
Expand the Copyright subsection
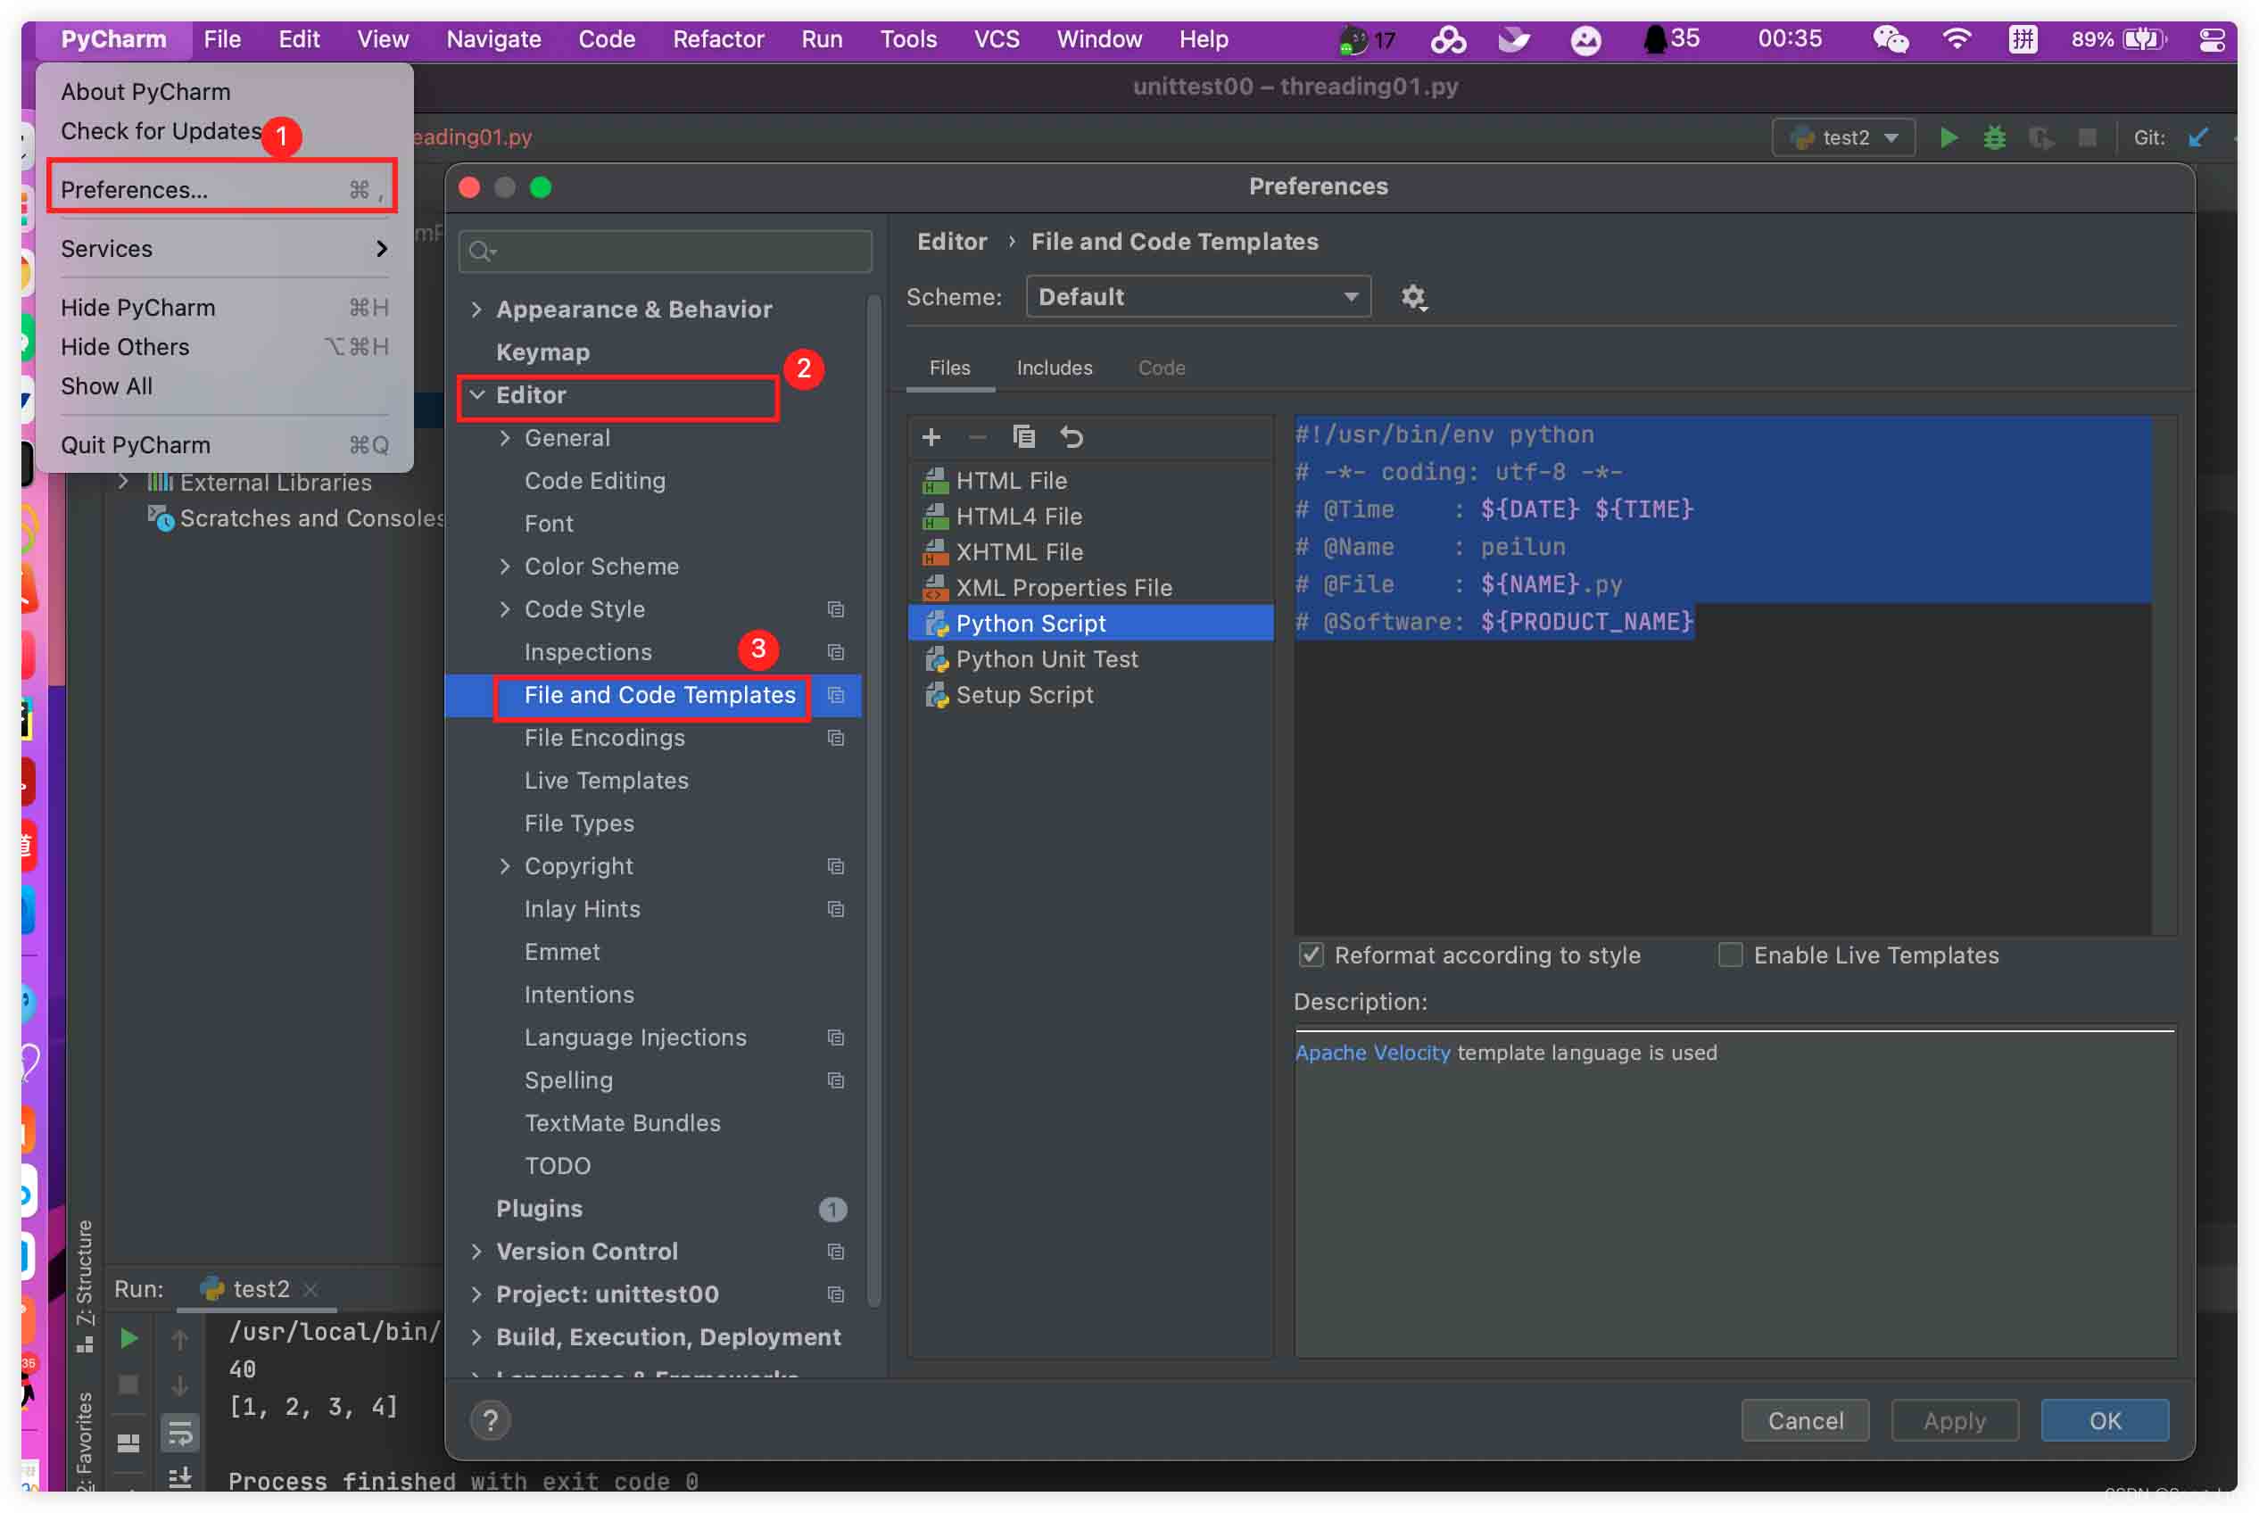point(505,865)
